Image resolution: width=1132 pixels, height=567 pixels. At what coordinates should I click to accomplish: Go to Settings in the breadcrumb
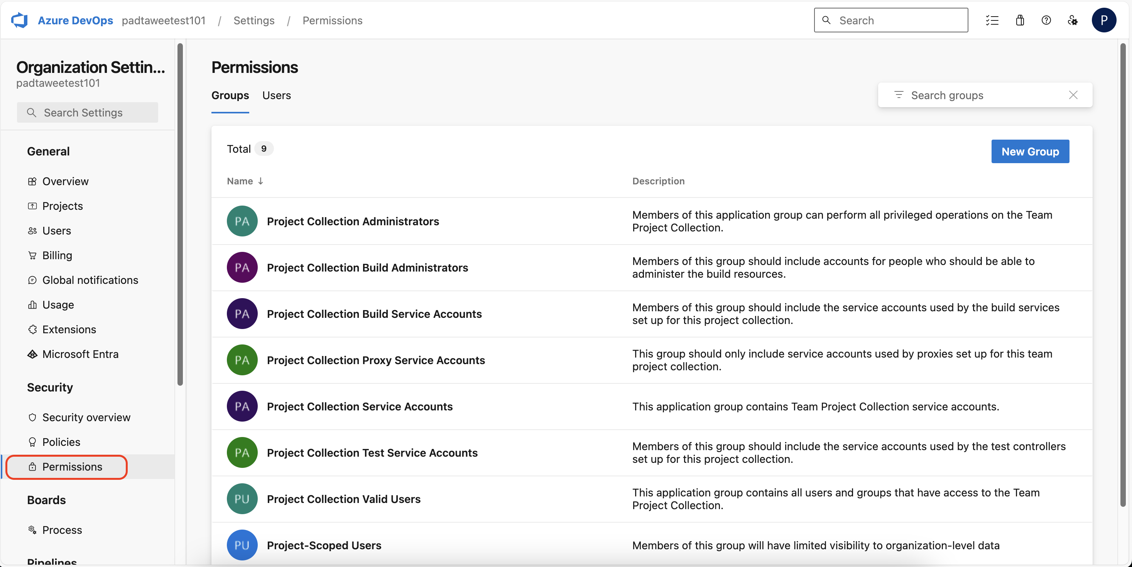click(x=253, y=20)
